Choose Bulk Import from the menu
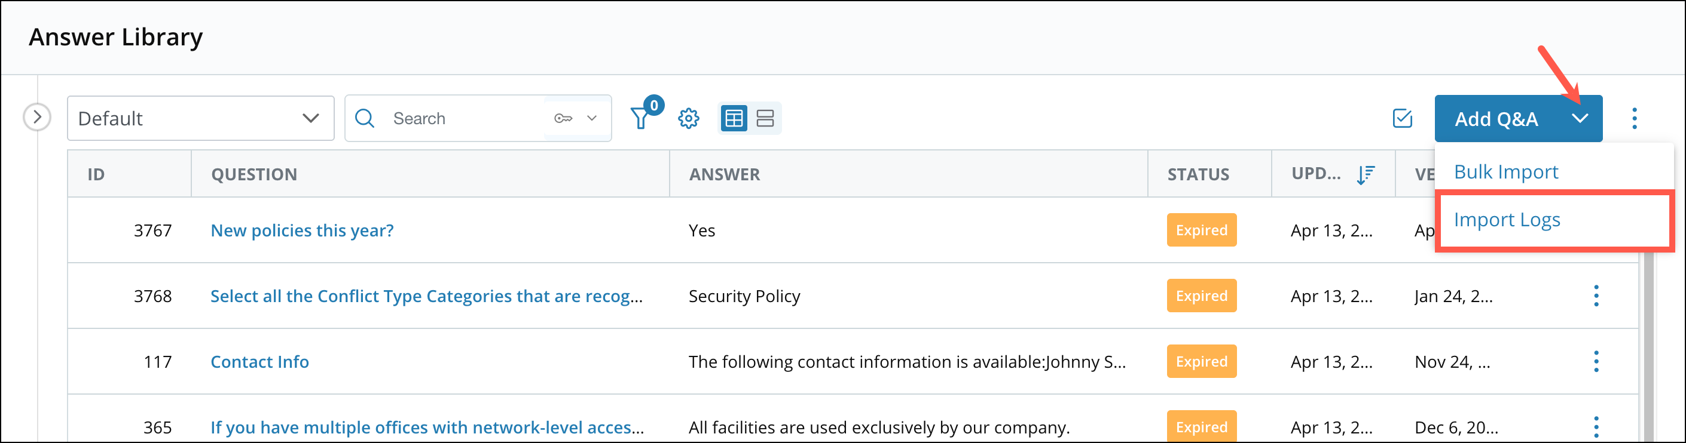 pyautogui.click(x=1505, y=172)
